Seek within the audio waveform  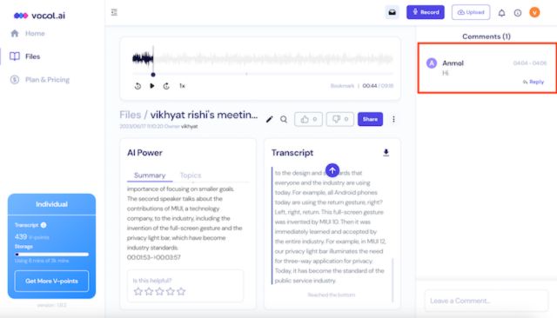(263, 58)
